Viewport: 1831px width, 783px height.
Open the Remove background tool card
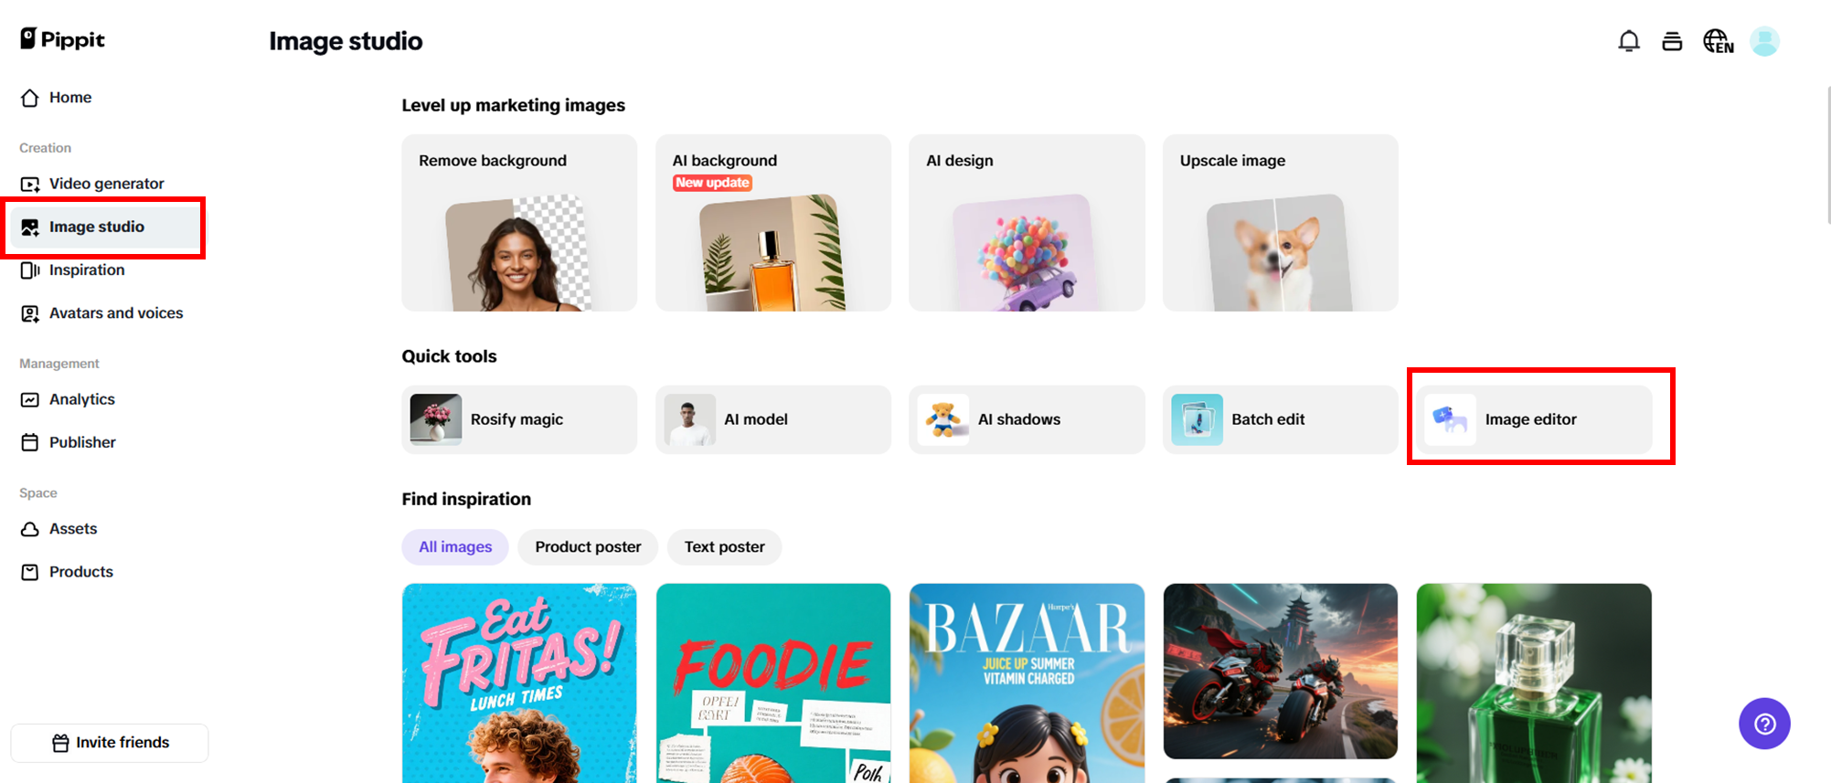519,223
